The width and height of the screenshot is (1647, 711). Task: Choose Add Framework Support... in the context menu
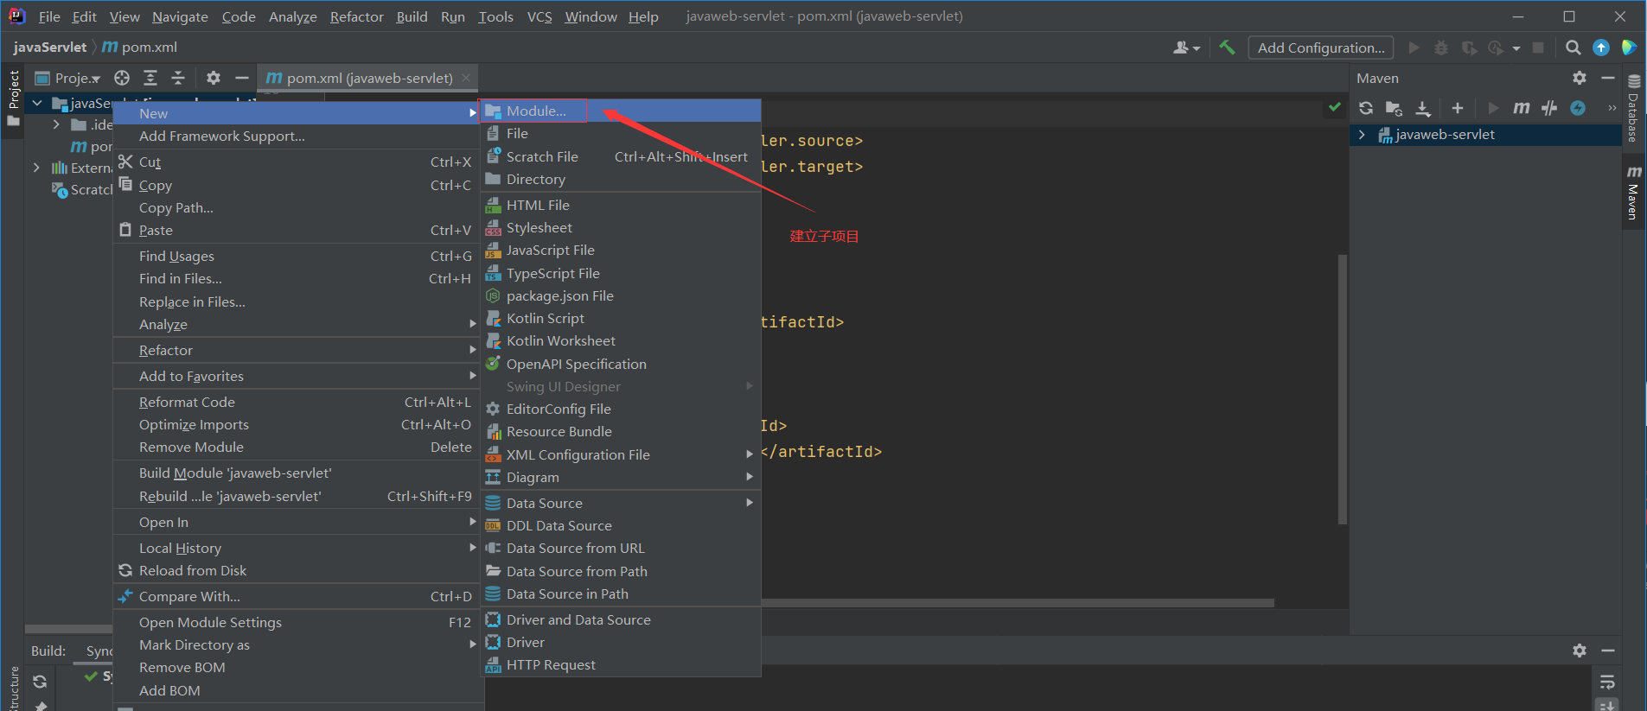[297, 136]
